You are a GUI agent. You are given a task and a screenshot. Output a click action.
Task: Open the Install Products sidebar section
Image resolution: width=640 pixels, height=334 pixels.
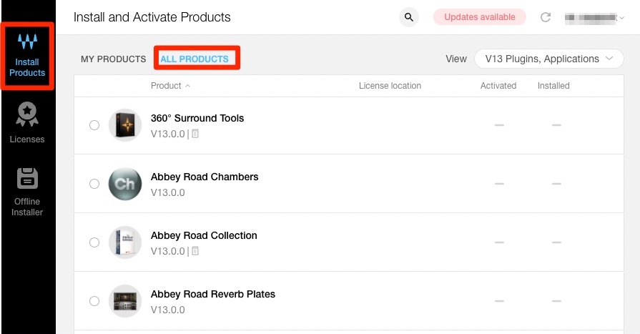coord(27,56)
